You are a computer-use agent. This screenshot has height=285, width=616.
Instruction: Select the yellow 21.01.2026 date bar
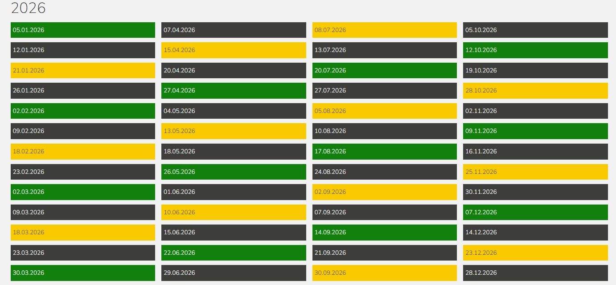82,70
